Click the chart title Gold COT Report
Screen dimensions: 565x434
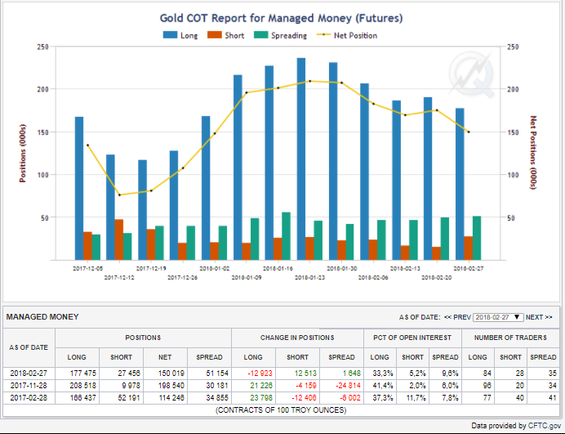tap(281, 18)
